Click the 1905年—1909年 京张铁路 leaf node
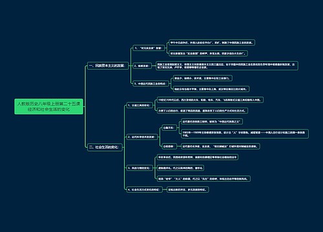Viewport: 323px width, 232px height. (x=245, y=134)
